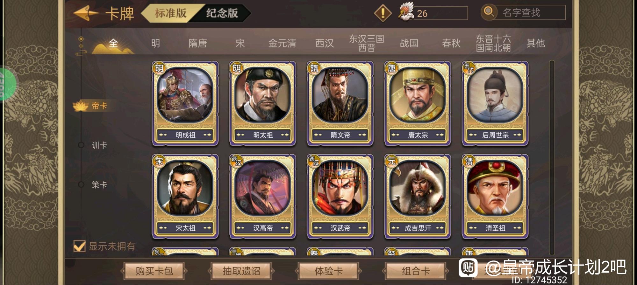Click the lotus icon beside 帝卡
Screen dimensions: 637x285
(x=81, y=106)
